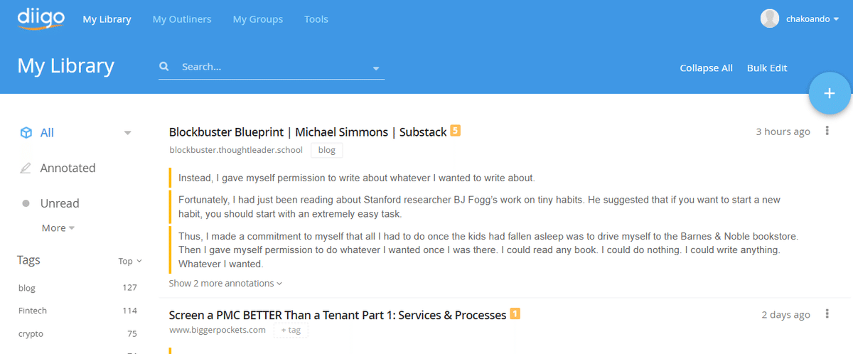
Task: Click Collapse All
Action: point(706,68)
